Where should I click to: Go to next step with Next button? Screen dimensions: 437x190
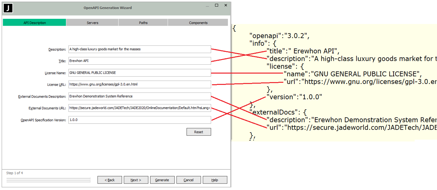(x=136, y=180)
